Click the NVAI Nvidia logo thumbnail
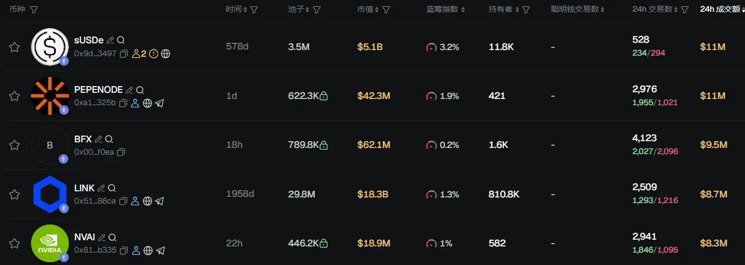Screen dimensions: 745x265 (x=50, y=243)
